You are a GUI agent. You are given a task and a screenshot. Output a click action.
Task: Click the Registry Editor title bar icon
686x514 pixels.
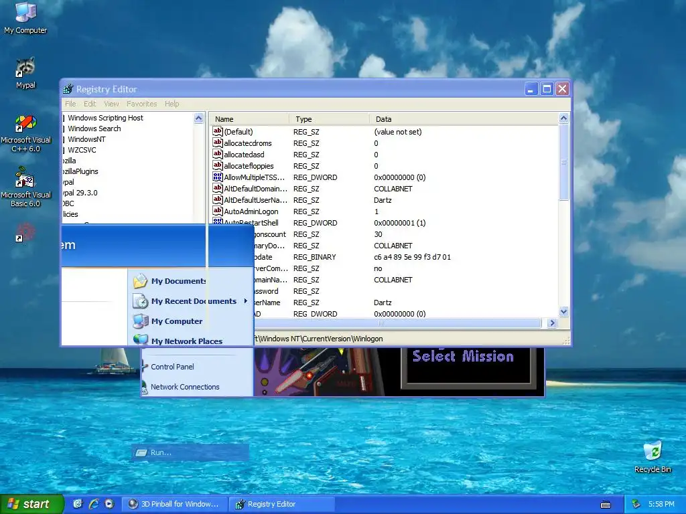(x=68, y=89)
